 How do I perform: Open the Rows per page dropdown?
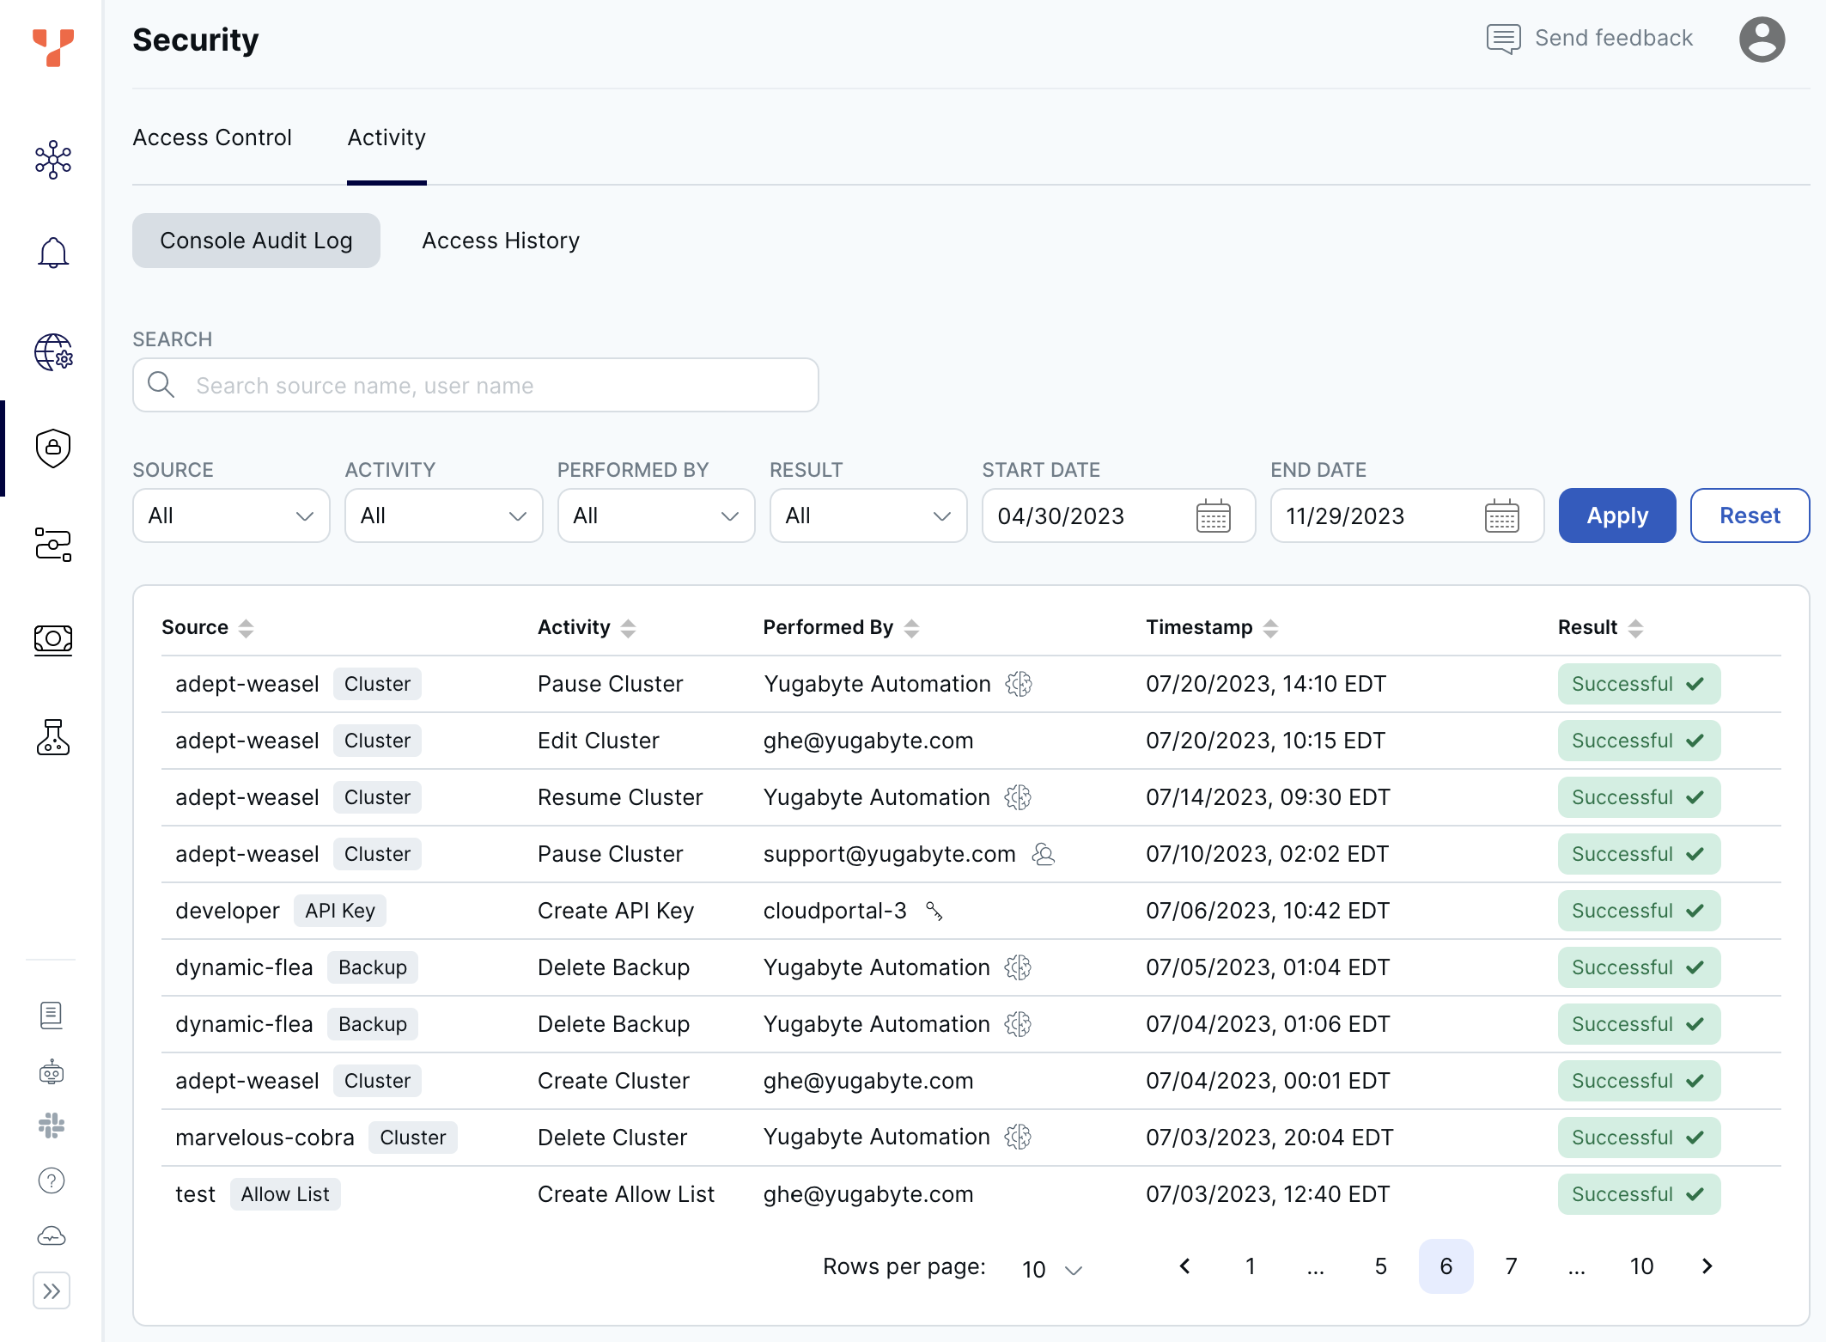[x=1052, y=1269]
